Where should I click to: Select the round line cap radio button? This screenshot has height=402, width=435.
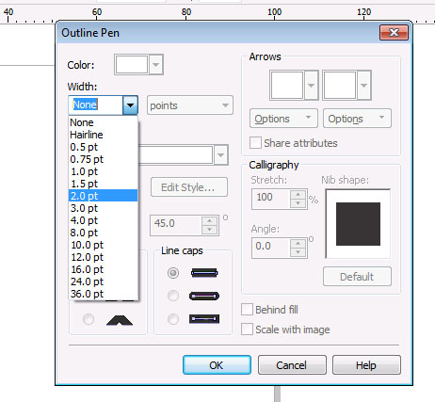pyautogui.click(x=173, y=296)
